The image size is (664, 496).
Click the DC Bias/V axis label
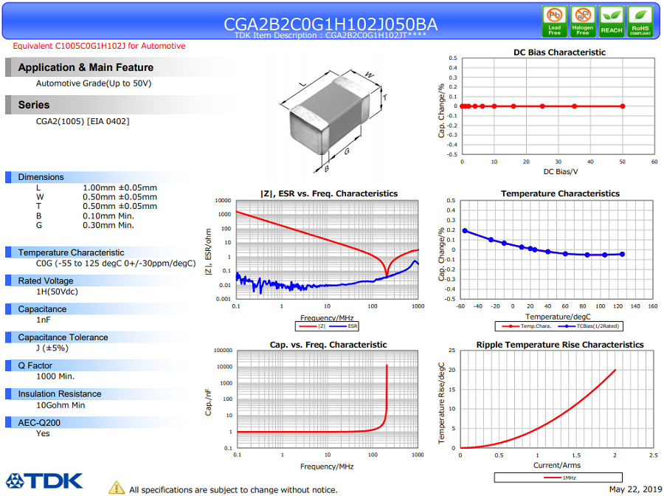click(561, 172)
